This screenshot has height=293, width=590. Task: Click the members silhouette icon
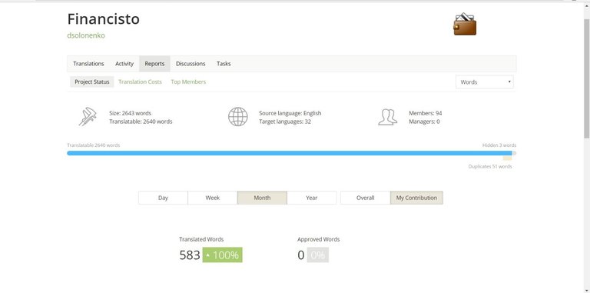click(x=387, y=117)
